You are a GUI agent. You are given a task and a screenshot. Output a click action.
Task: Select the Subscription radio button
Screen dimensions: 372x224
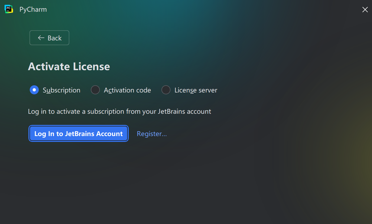[x=34, y=90]
